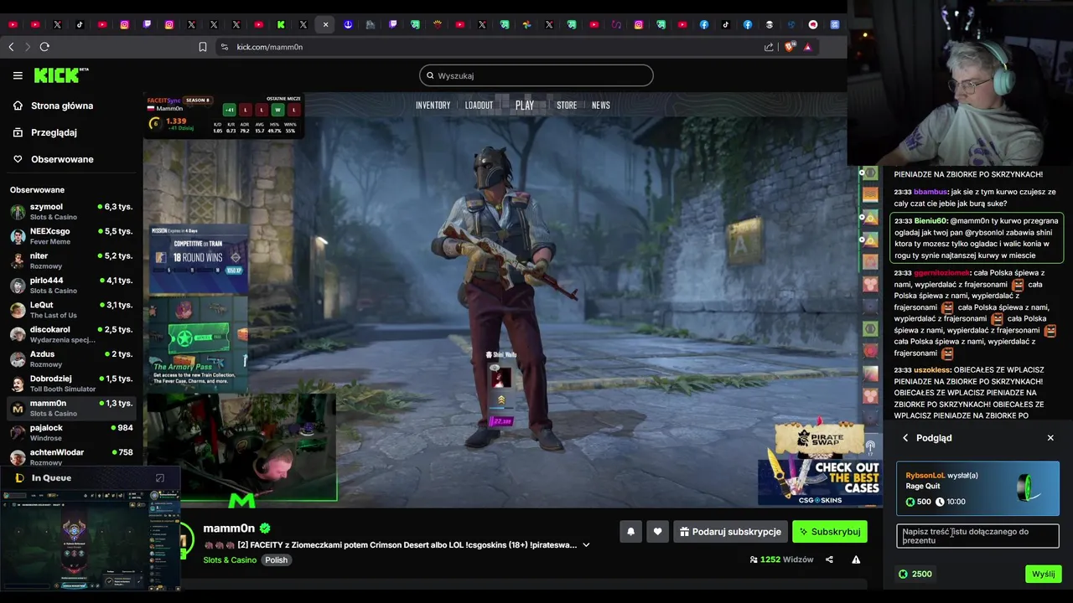Expand the stream title chevron
1073x603 pixels.
coord(586,545)
